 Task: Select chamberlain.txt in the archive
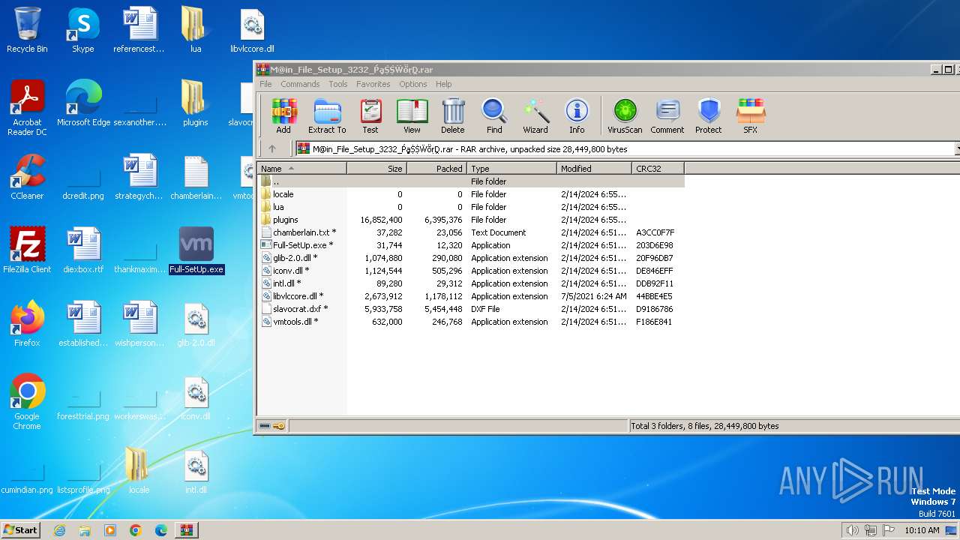click(470, 232)
